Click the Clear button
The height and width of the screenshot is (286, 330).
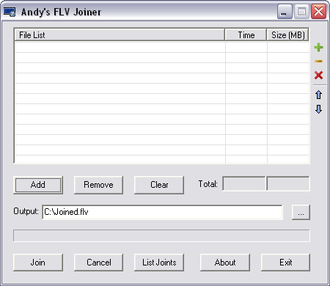(x=159, y=185)
